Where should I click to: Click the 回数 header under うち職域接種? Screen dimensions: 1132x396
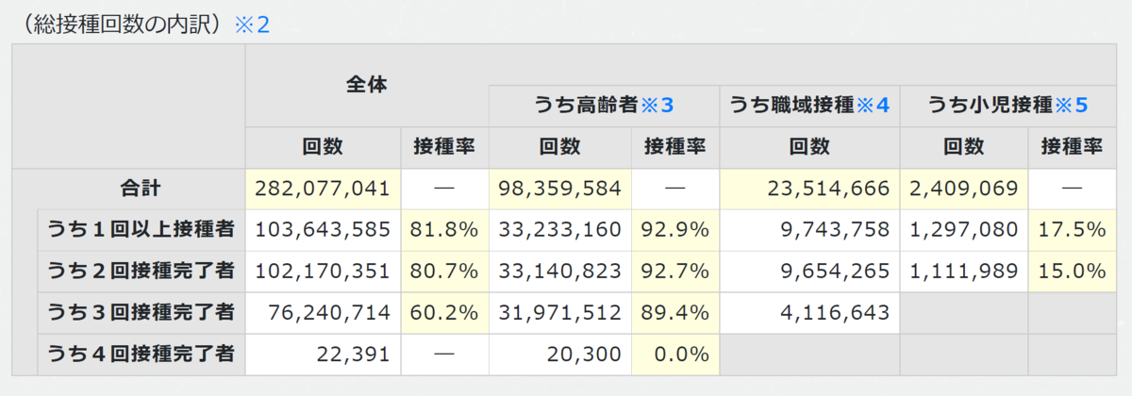point(809,147)
